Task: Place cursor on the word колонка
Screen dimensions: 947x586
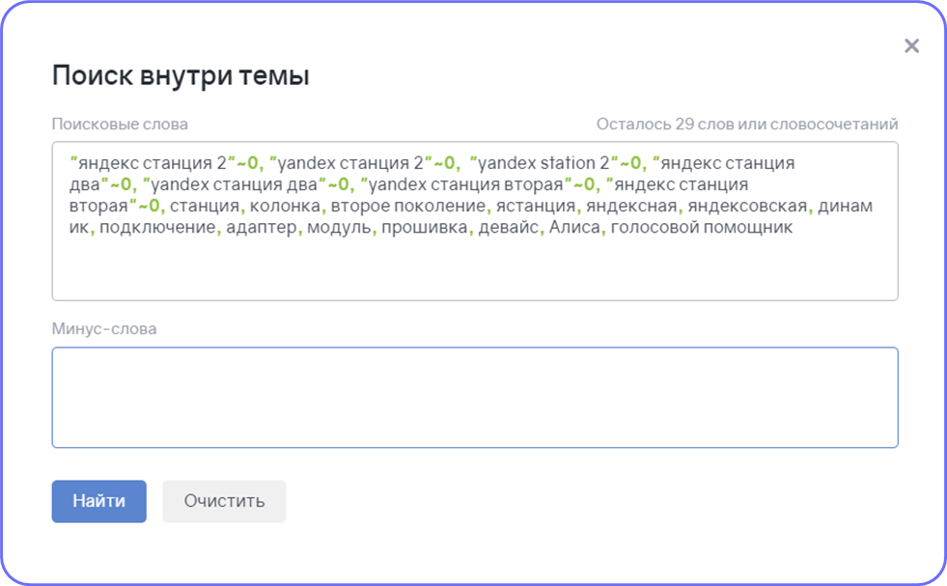Action: [x=285, y=206]
